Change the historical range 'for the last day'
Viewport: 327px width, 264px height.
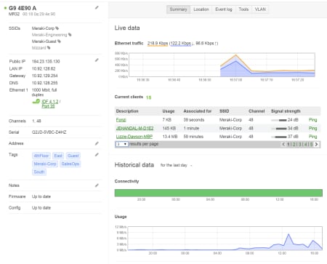(176, 165)
